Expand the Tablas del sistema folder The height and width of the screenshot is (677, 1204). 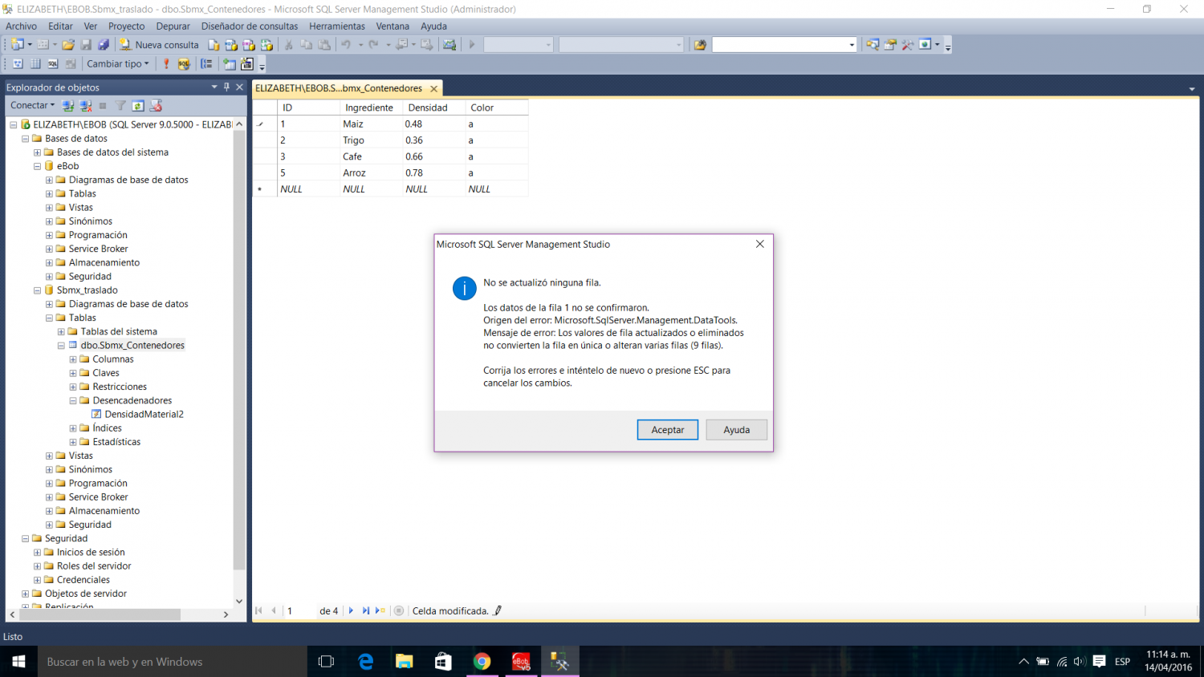tap(61, 331)
